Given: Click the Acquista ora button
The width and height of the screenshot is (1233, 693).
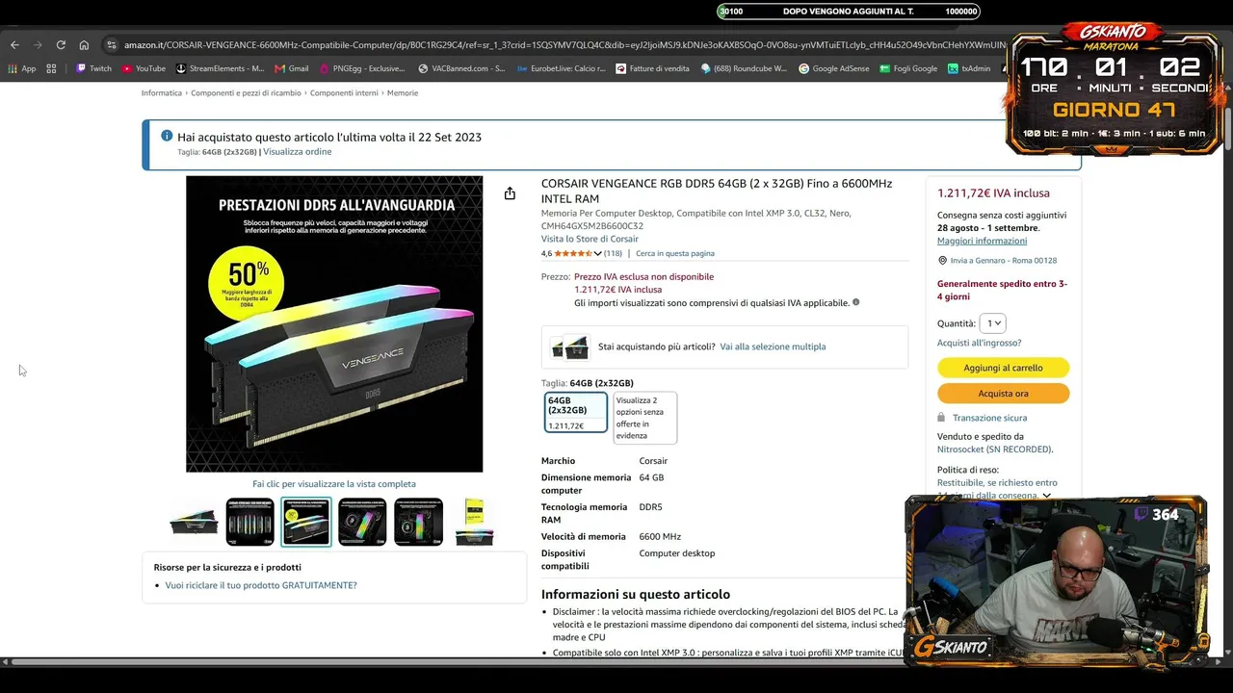Looking at the screenshot, I should tap(1003, 394).
